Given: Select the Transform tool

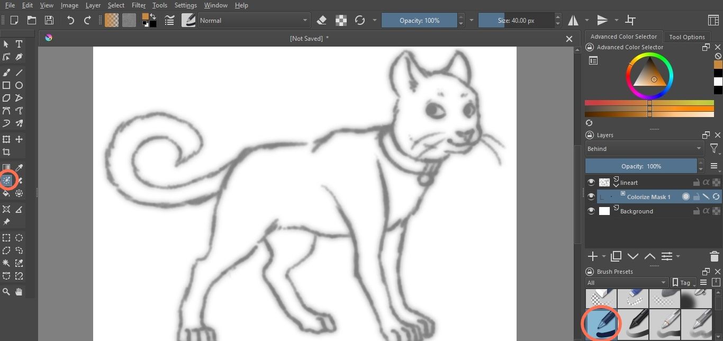Looking at the screenshot, I should [x=6, y=139].
